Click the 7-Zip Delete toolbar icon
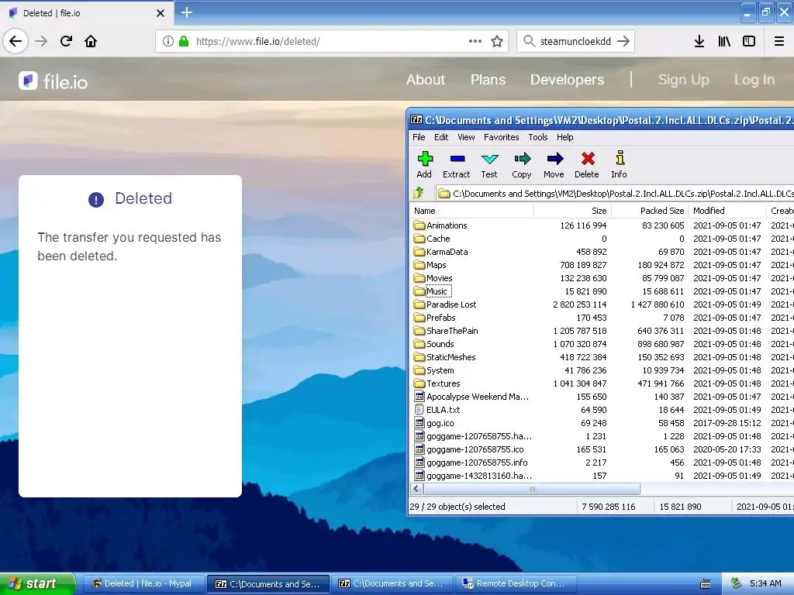The width and height of the screenshot is (794, 595). (587, 164)
